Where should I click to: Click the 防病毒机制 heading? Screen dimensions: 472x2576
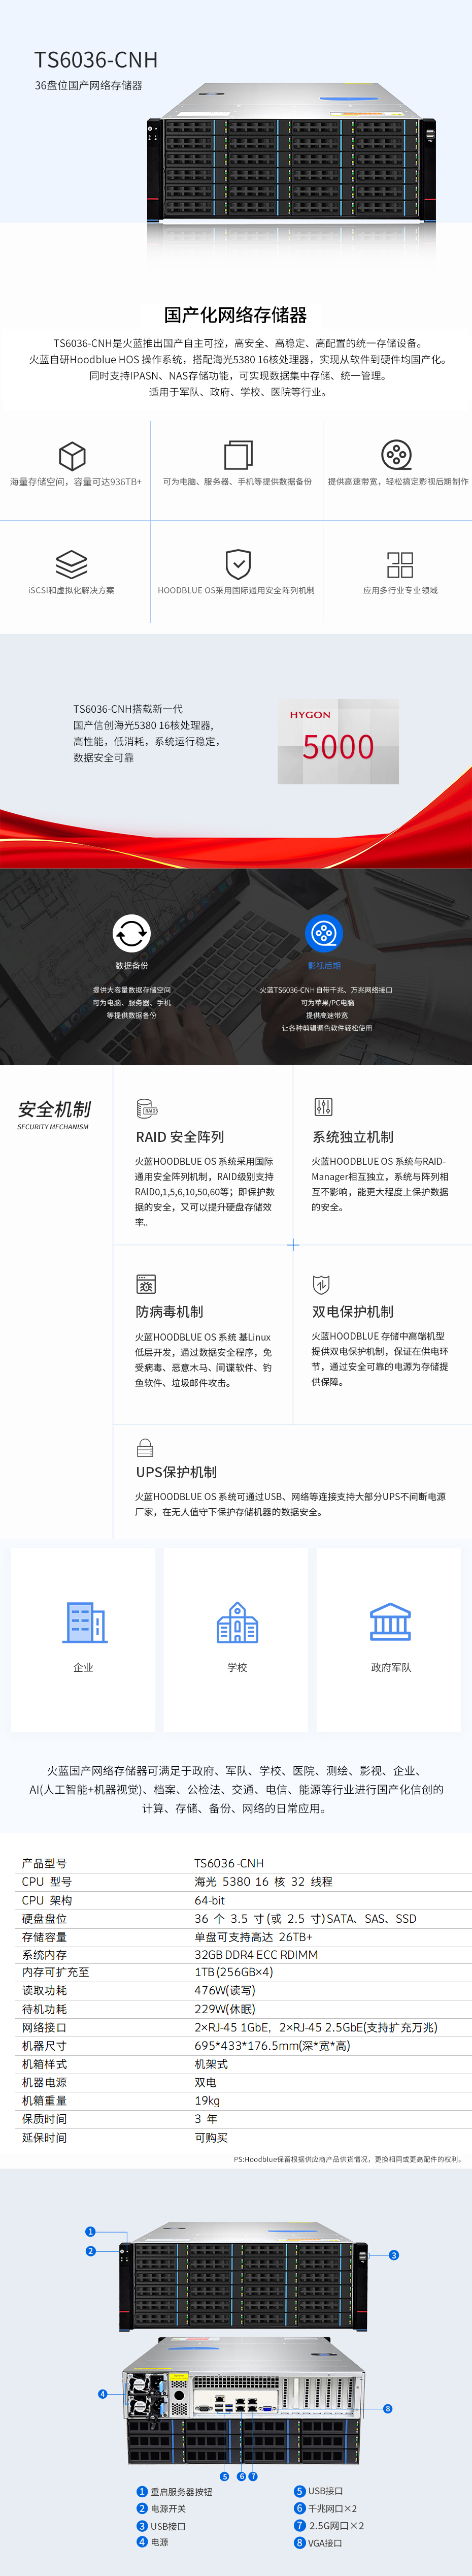pos(170,1312)
